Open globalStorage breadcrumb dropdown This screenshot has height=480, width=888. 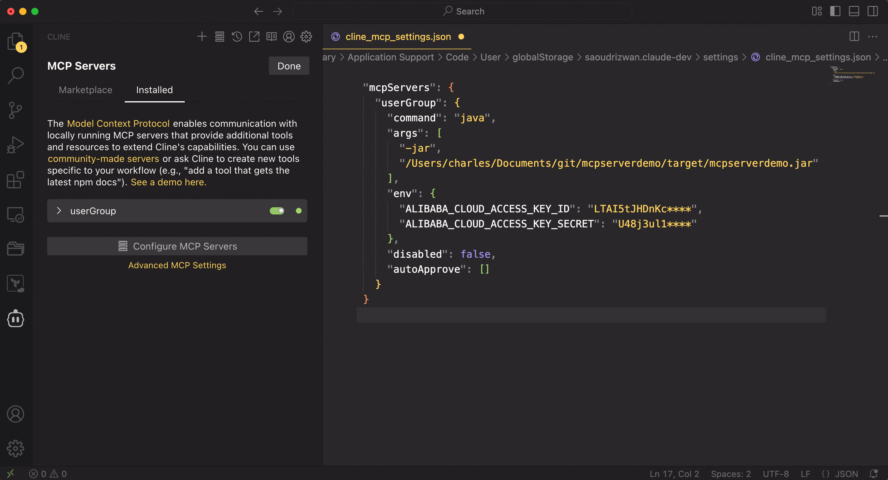(543, 57)
